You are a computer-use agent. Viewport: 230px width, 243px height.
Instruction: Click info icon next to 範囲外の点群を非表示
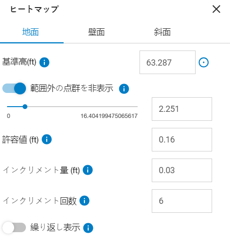(x=124, y=89)
